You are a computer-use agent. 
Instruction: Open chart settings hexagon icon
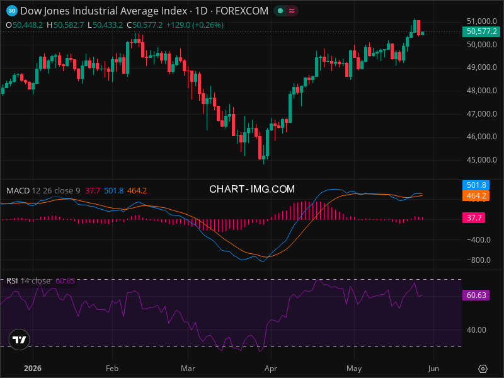click(483, 369)
